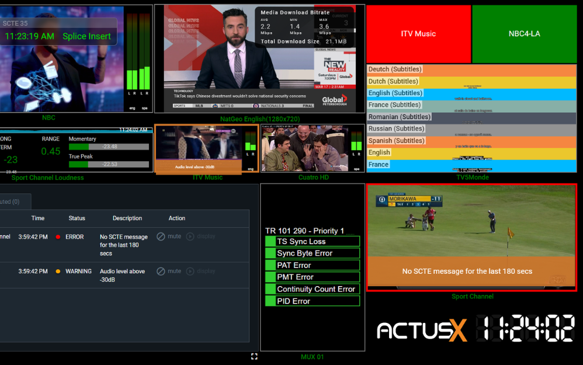Click the TR 101 290 - Priority 1 heading

[x=304, y=231]
